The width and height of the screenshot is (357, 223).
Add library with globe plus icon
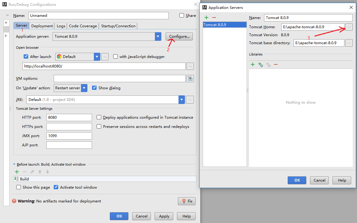(260, 64)
